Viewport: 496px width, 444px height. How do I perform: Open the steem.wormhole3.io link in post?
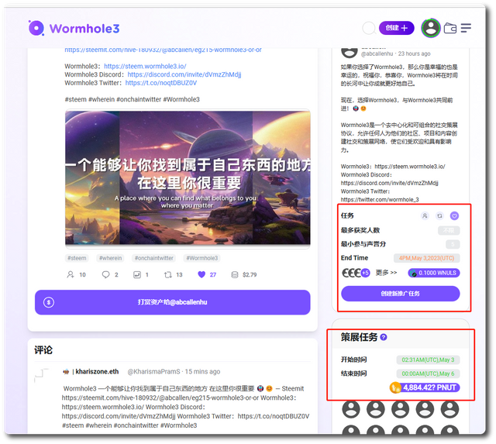(x=145, y=66)
